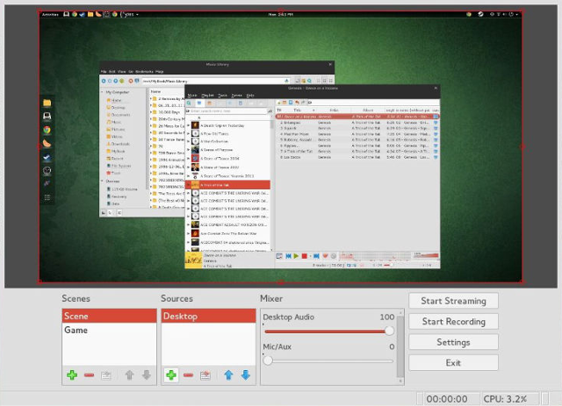Click the Mixer panel vertical scrollbar
The width and height of the screenshot is (562, 406).
pyautogui.click(x=400, y=346)
